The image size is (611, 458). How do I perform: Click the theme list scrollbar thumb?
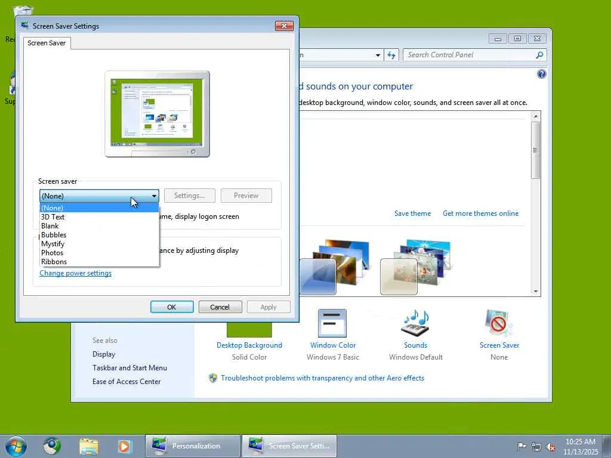point(536,150)
